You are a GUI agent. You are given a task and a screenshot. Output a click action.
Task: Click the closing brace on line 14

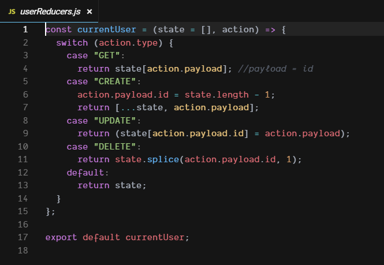tap(58, 199)
